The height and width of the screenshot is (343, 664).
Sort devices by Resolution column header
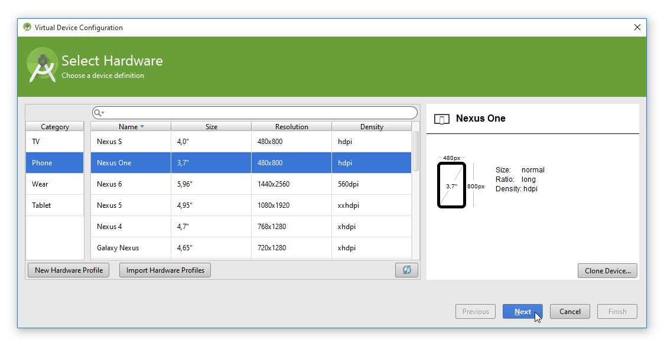click(x=291, y=126)
